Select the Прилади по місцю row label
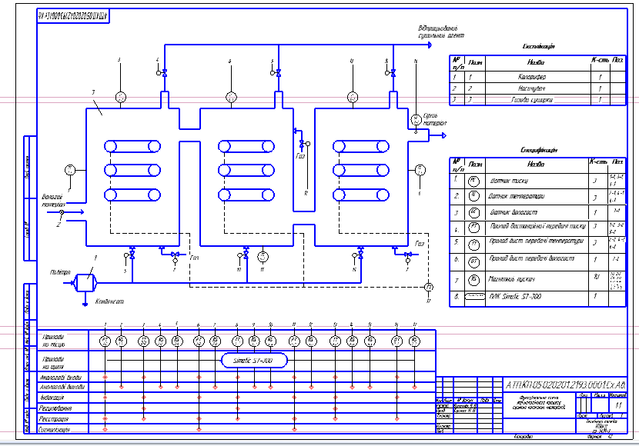 pos(53,341)
